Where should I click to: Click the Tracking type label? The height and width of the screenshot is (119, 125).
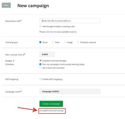11,42
